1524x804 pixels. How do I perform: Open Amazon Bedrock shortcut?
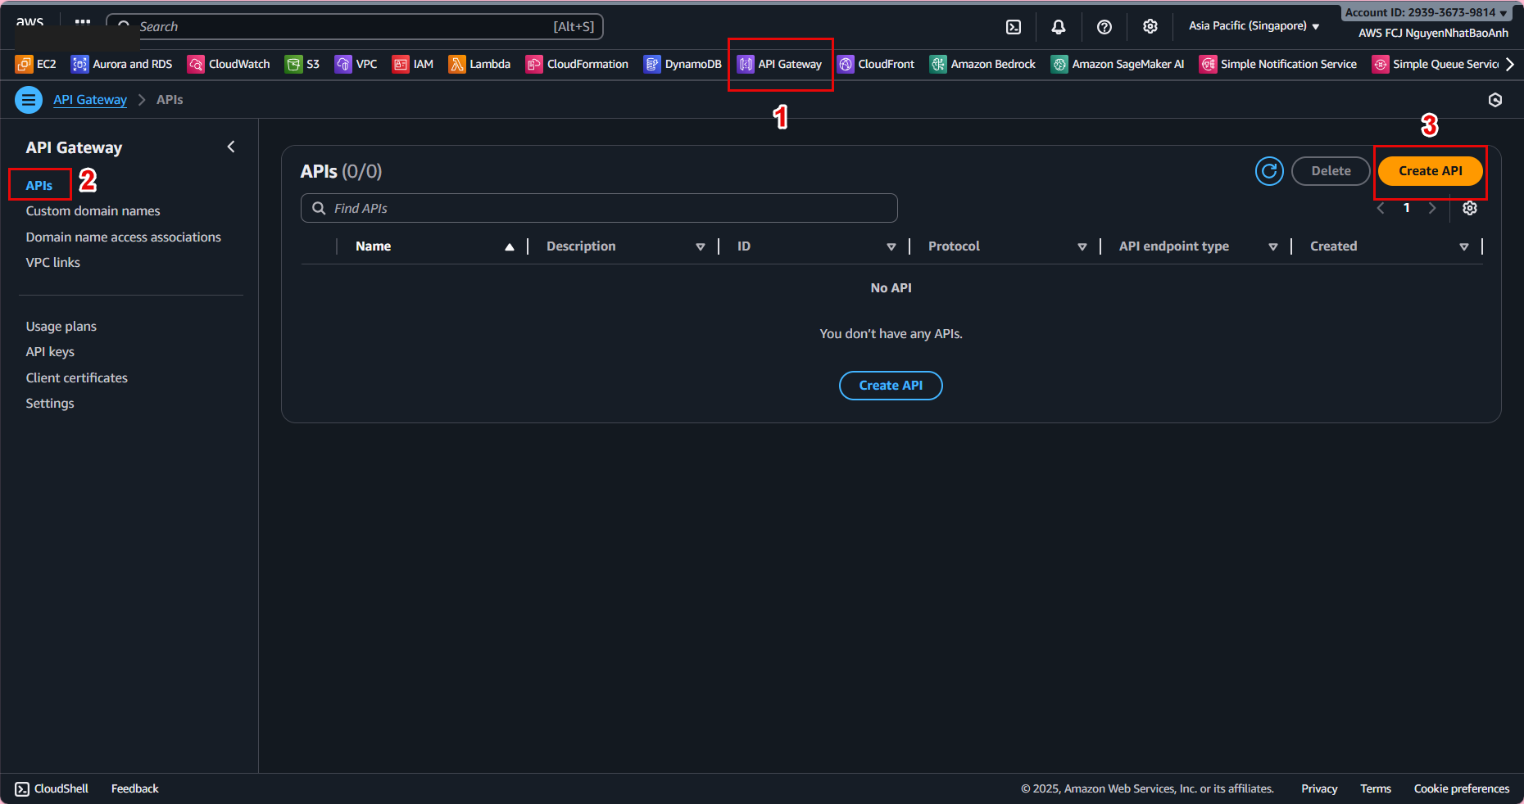(x=982, y=64)
